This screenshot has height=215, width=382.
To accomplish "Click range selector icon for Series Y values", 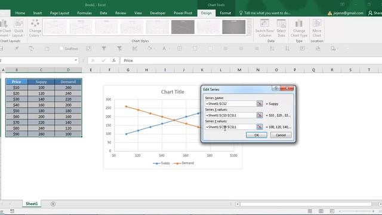I will [260, 127].
